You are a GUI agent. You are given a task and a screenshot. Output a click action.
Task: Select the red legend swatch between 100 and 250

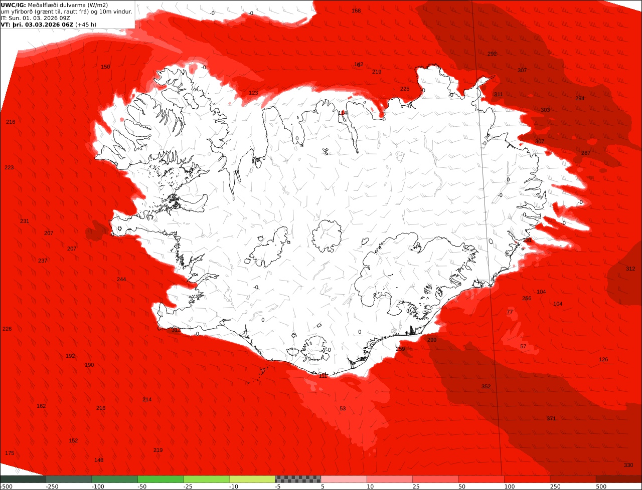point(527,479)
